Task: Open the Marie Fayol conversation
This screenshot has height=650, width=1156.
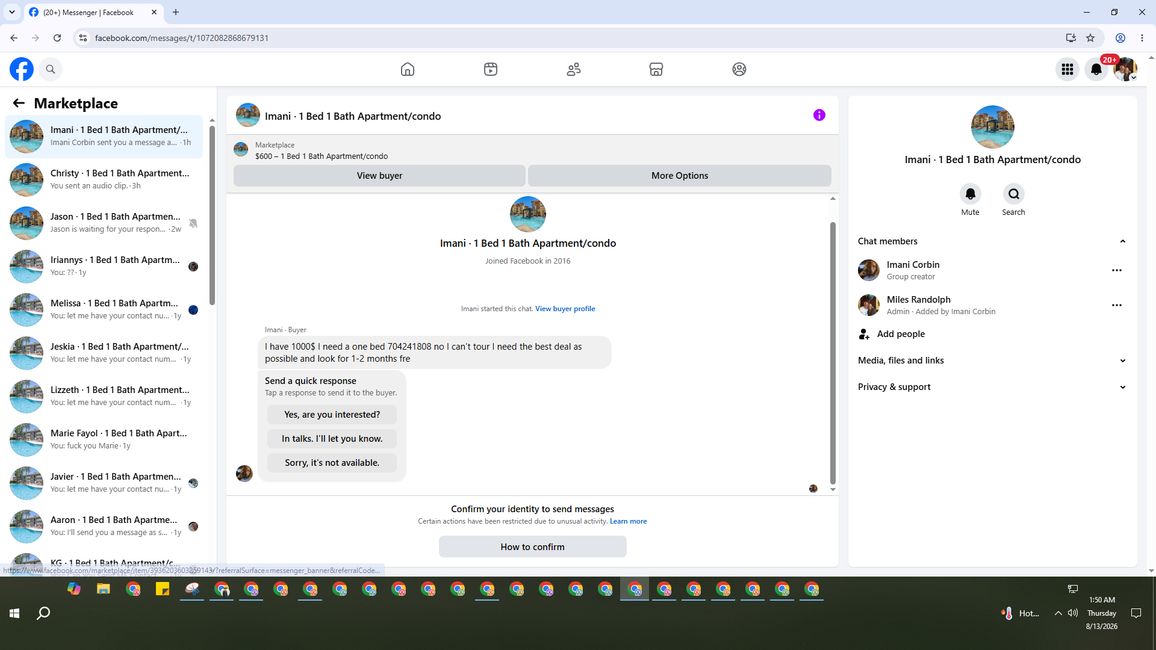Action: [104, 440]
